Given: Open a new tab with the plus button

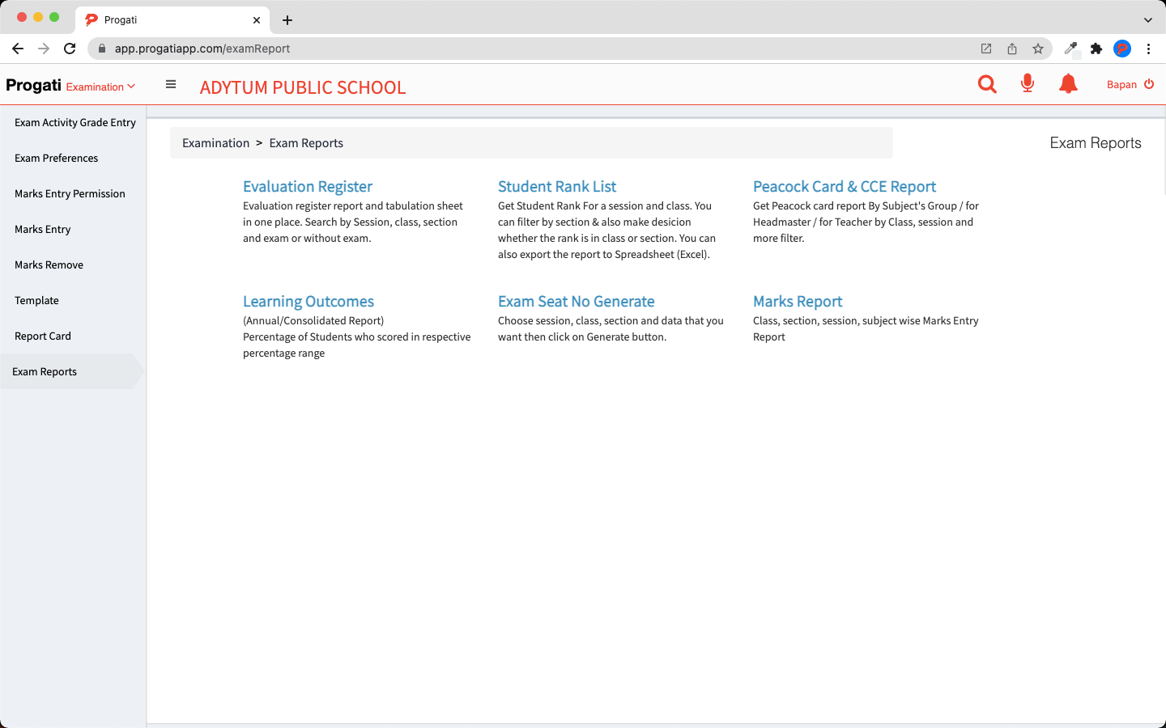Looking at the screenshot, I should coord(287,20).
